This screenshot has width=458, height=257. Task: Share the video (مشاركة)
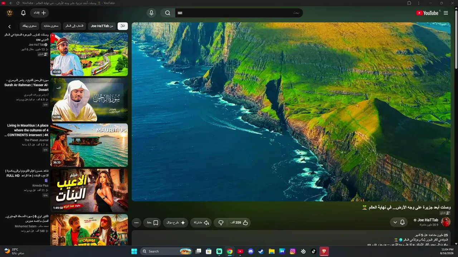(x=201, y=223)
